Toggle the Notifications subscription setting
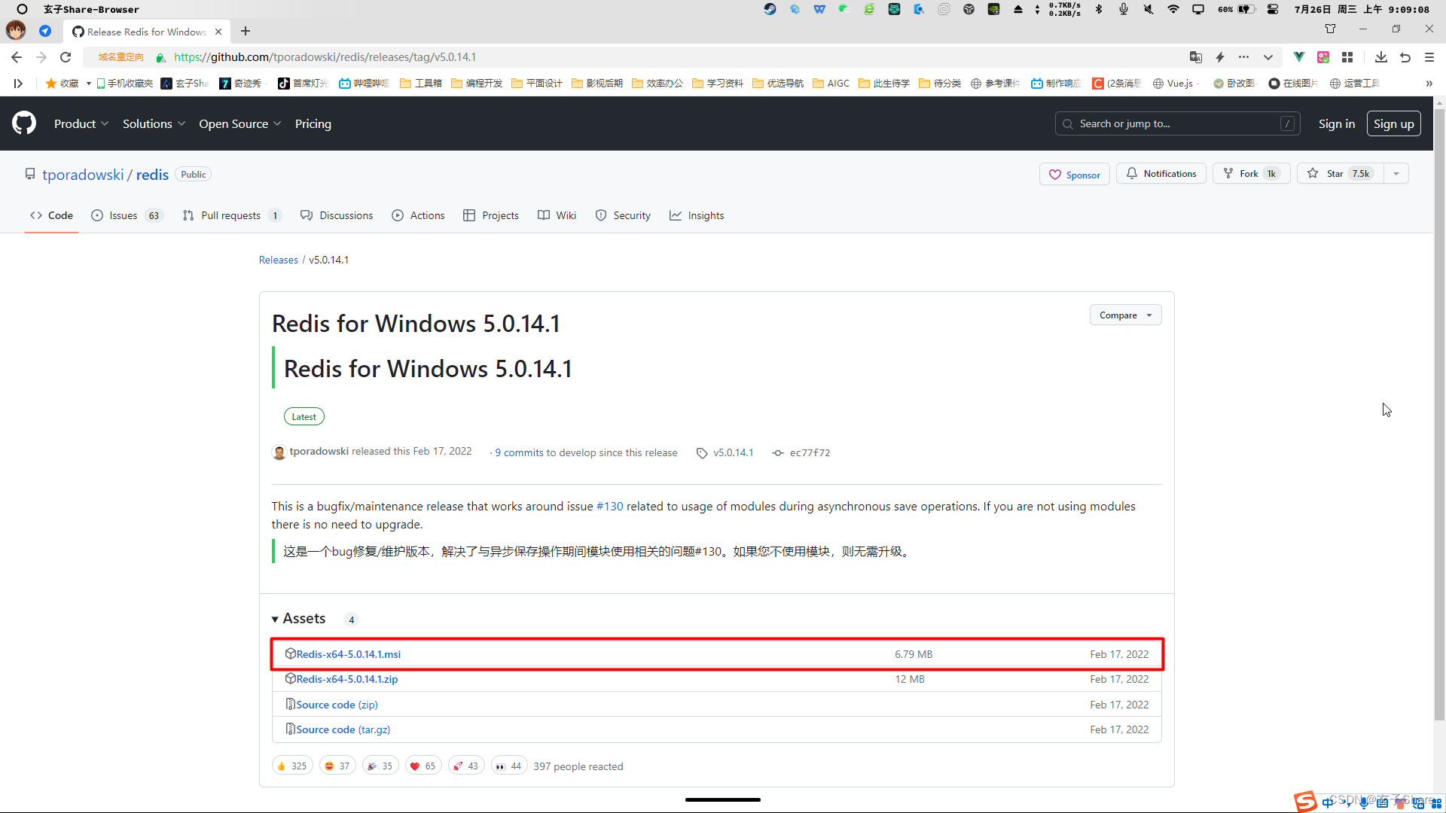The height and width of the screenshot is (813, 1446). [1161, 174]
